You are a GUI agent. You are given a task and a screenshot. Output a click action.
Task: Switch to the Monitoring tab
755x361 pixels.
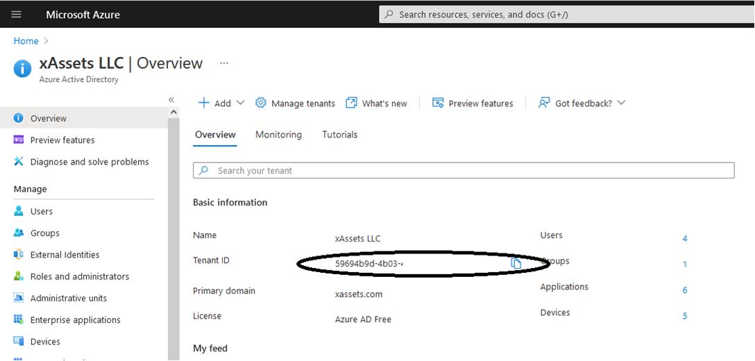278,135
